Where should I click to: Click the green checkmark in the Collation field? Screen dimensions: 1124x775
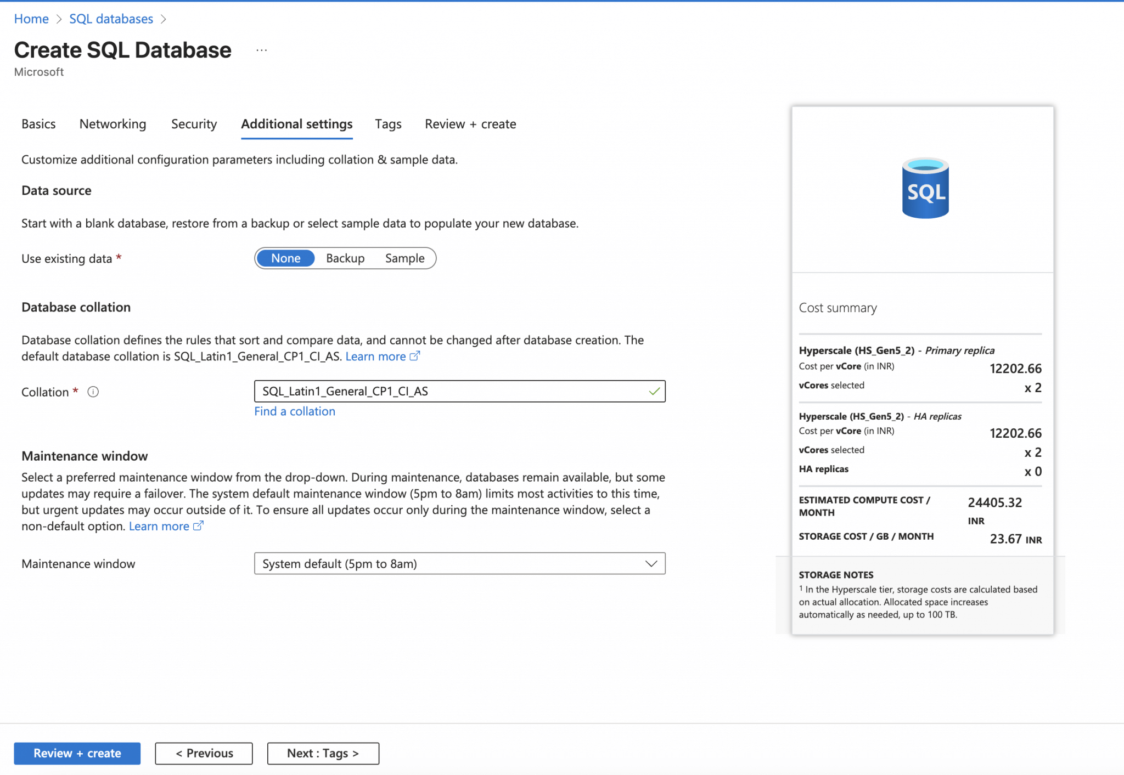pos(654,392)
